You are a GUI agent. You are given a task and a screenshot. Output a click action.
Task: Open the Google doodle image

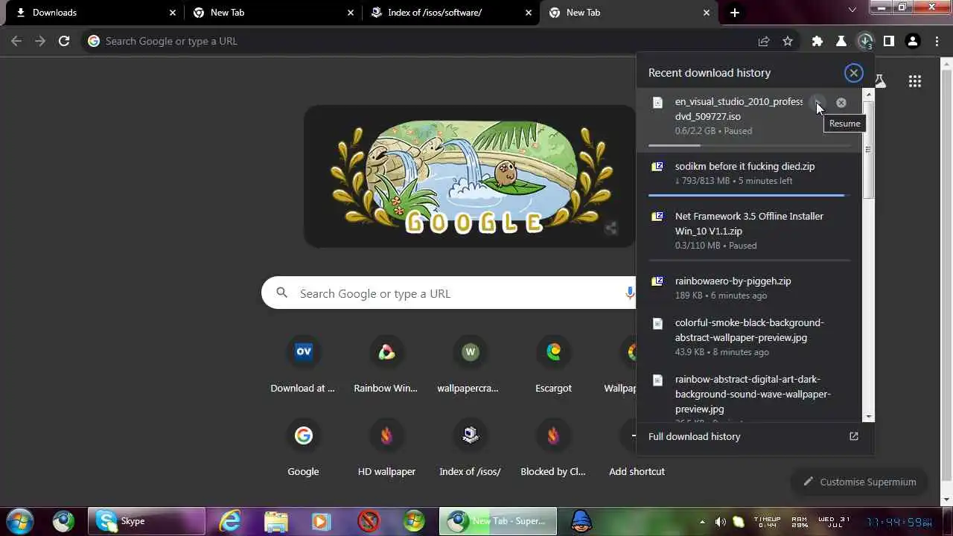(x=471, y=176)
